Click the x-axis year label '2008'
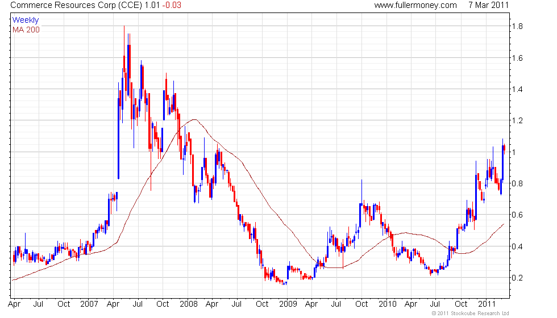The height and width of the screenshot is (318, 557). coord(188,304)
